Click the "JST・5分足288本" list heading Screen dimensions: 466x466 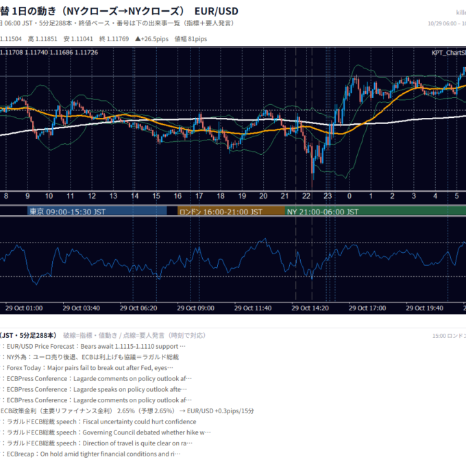tap(28, 336)
